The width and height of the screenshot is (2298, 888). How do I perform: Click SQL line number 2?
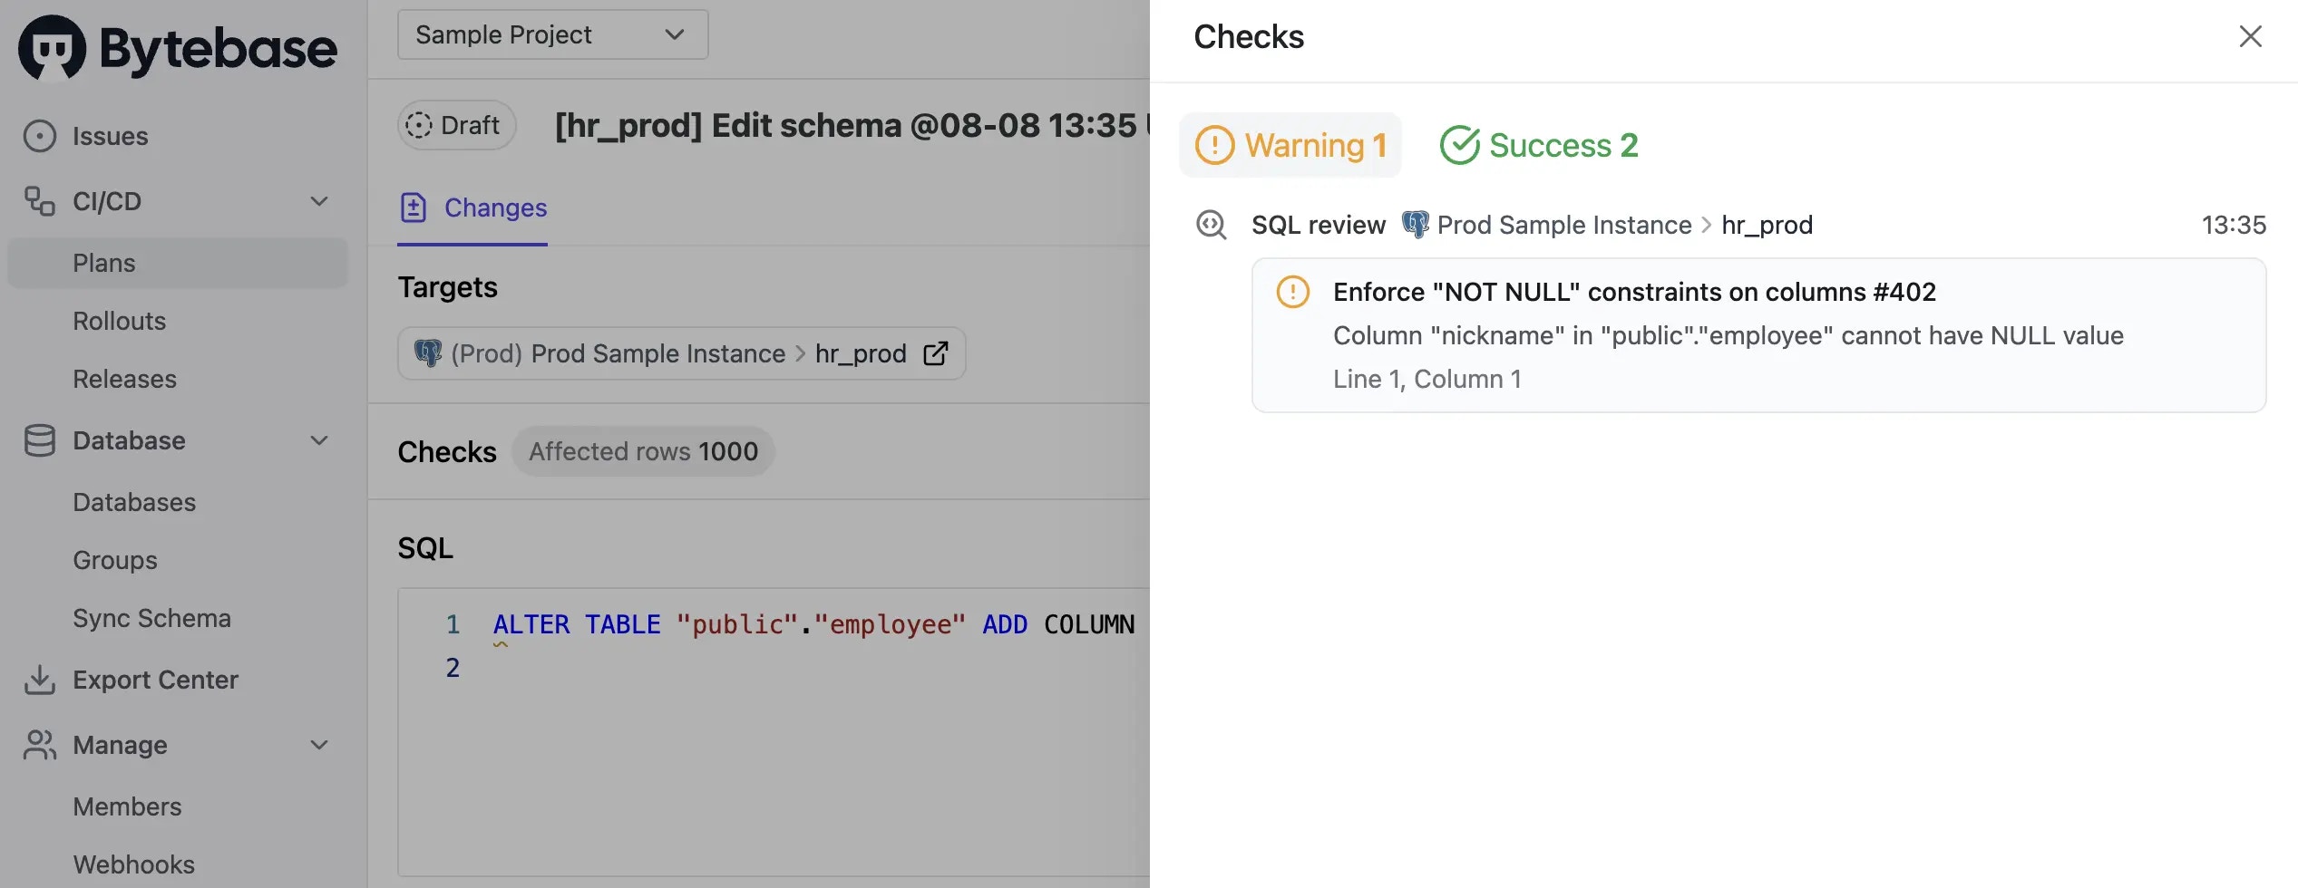453,668
